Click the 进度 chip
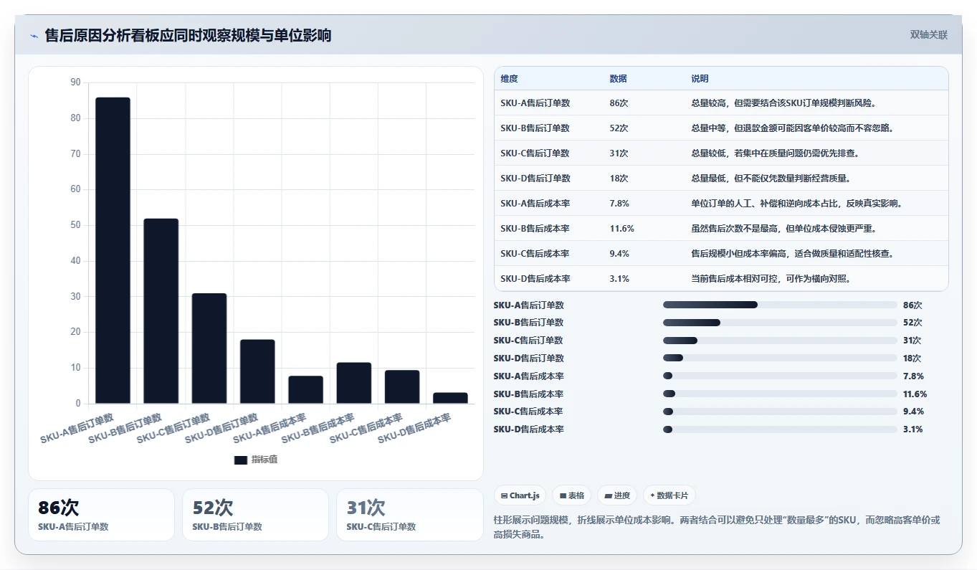Viewport: 977px width, 570px height. [617, 495]
